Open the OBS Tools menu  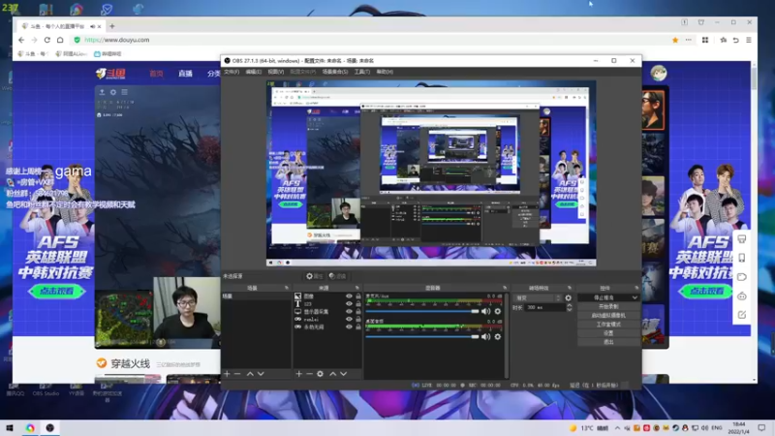(362, 72)
